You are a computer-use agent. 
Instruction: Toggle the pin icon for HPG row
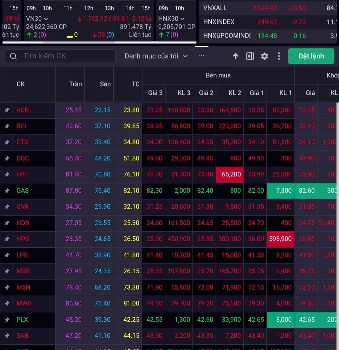pyautogui.click(x=7, y=239)
